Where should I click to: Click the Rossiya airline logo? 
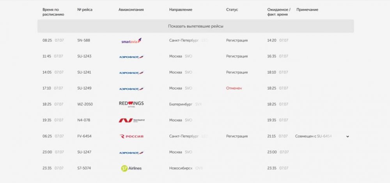pos(131,136)
